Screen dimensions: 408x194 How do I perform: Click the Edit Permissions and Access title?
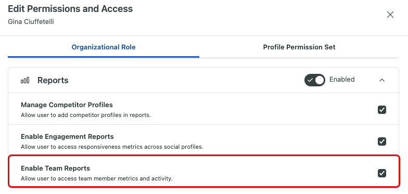(x=70, y=9)
